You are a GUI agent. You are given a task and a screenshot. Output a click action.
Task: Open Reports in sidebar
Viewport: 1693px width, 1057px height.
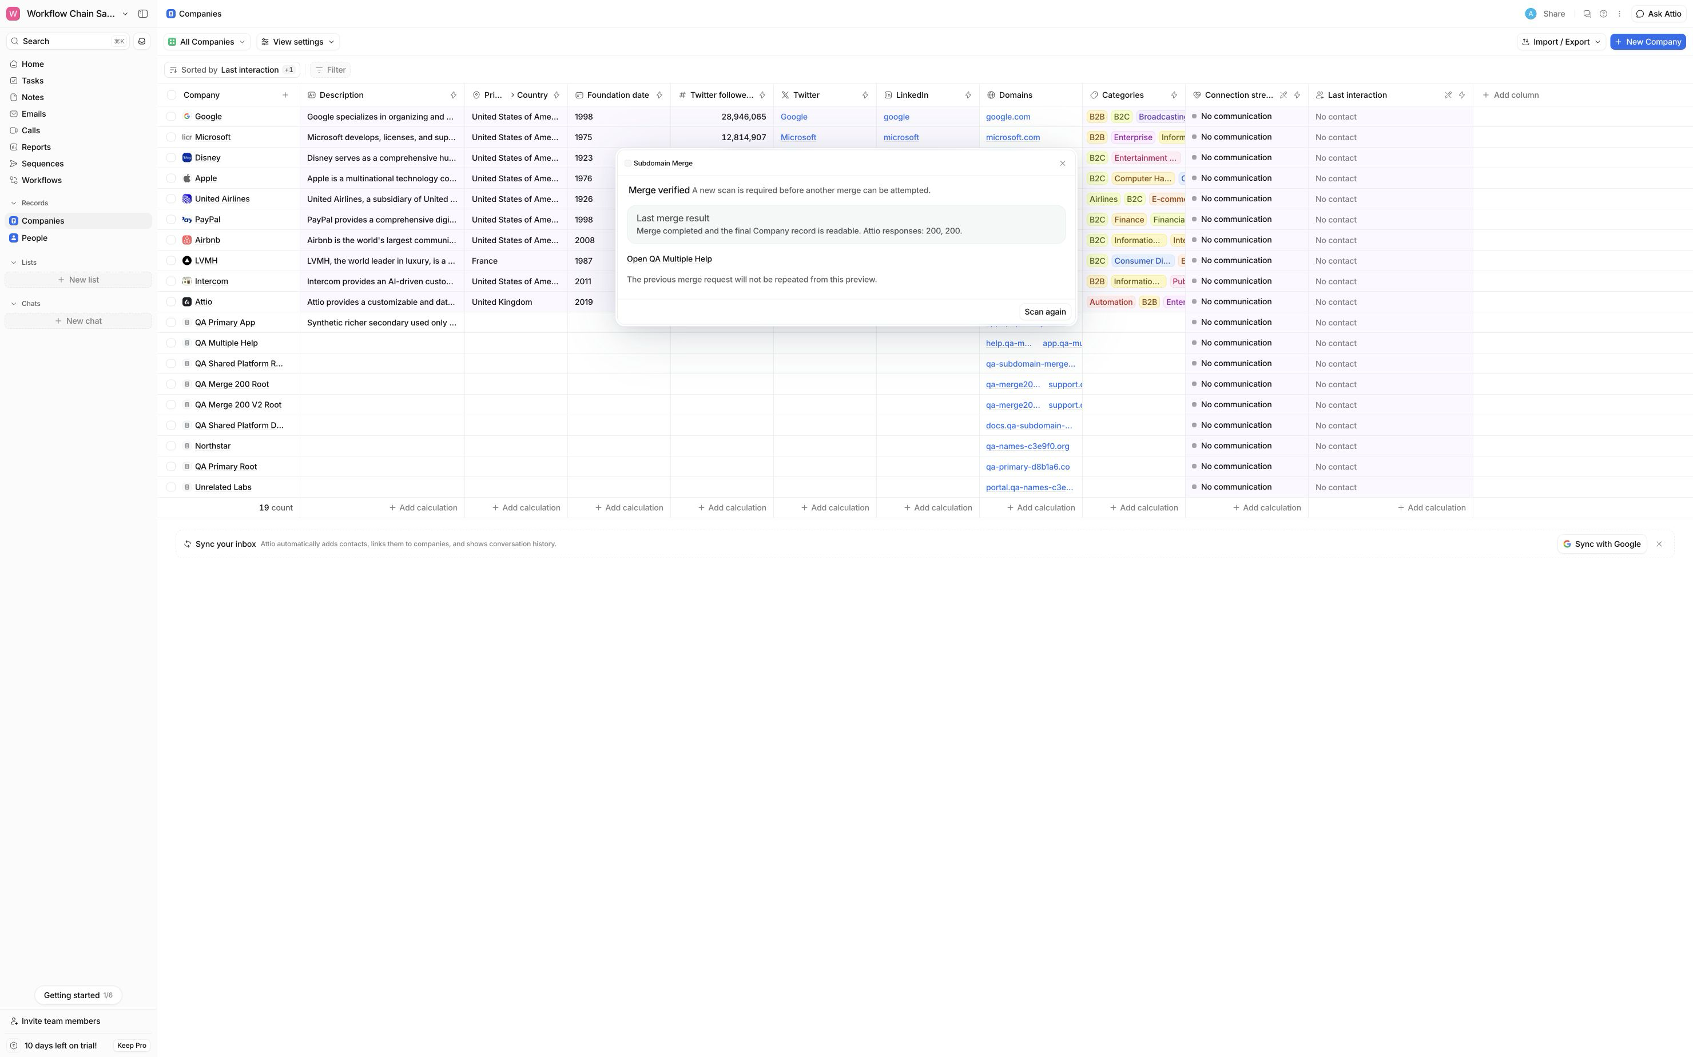pos(78,148)
